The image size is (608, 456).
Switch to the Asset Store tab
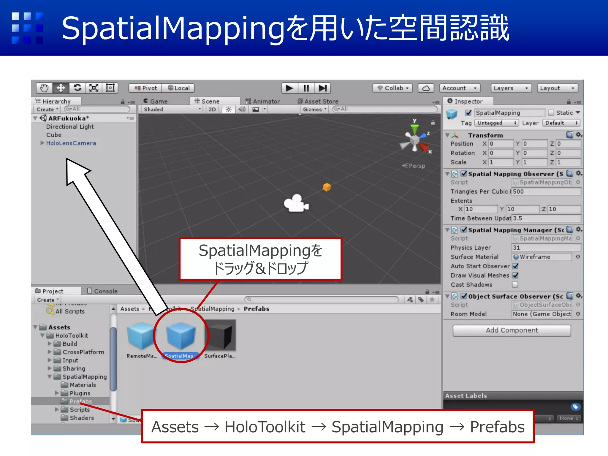318,101
